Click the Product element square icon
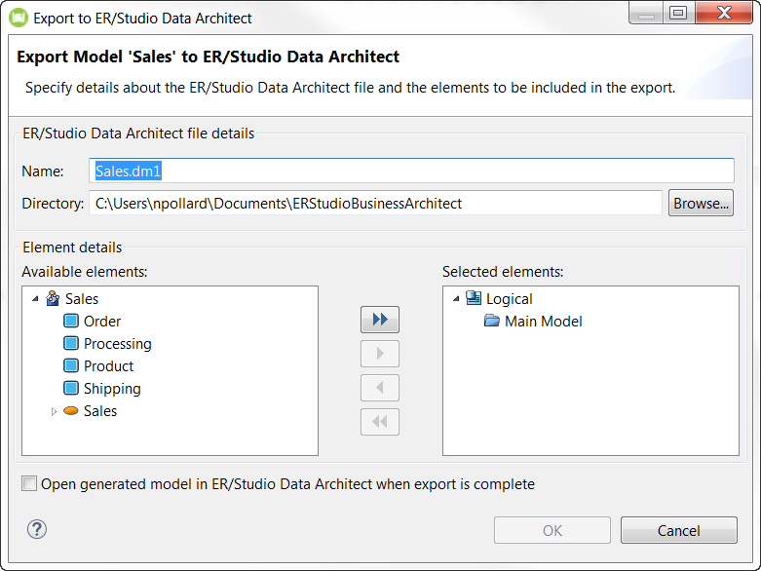Viewport: 761px width, 571px height. tap(71, 365)
